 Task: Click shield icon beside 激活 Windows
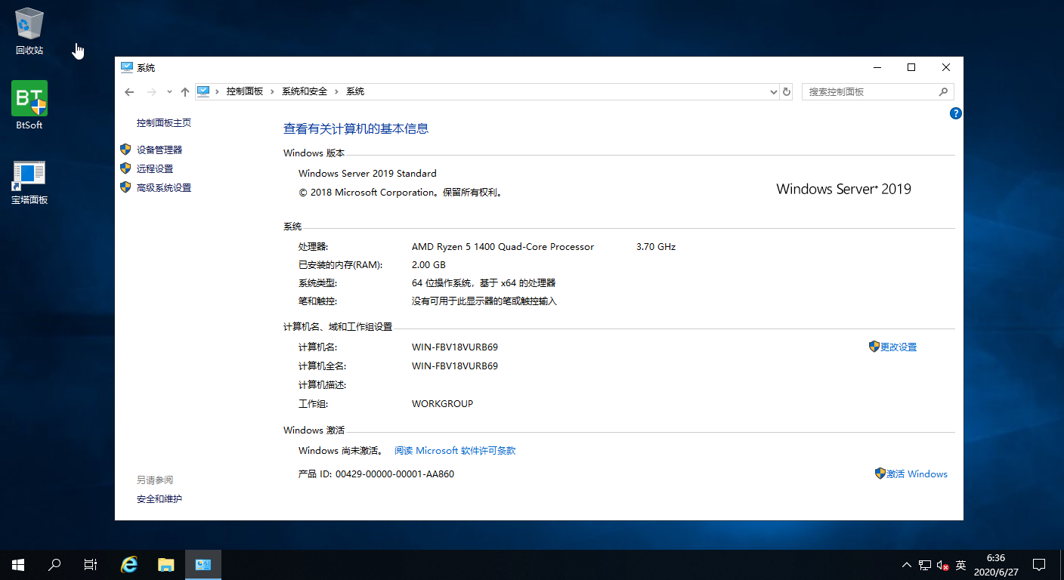[x=880, y=474]
